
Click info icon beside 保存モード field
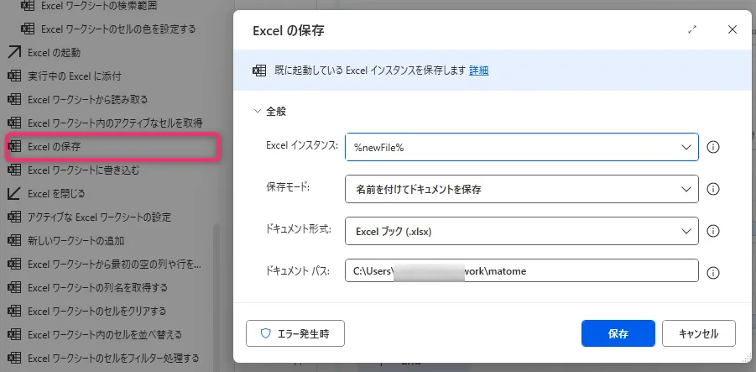[x=714, y=189]
